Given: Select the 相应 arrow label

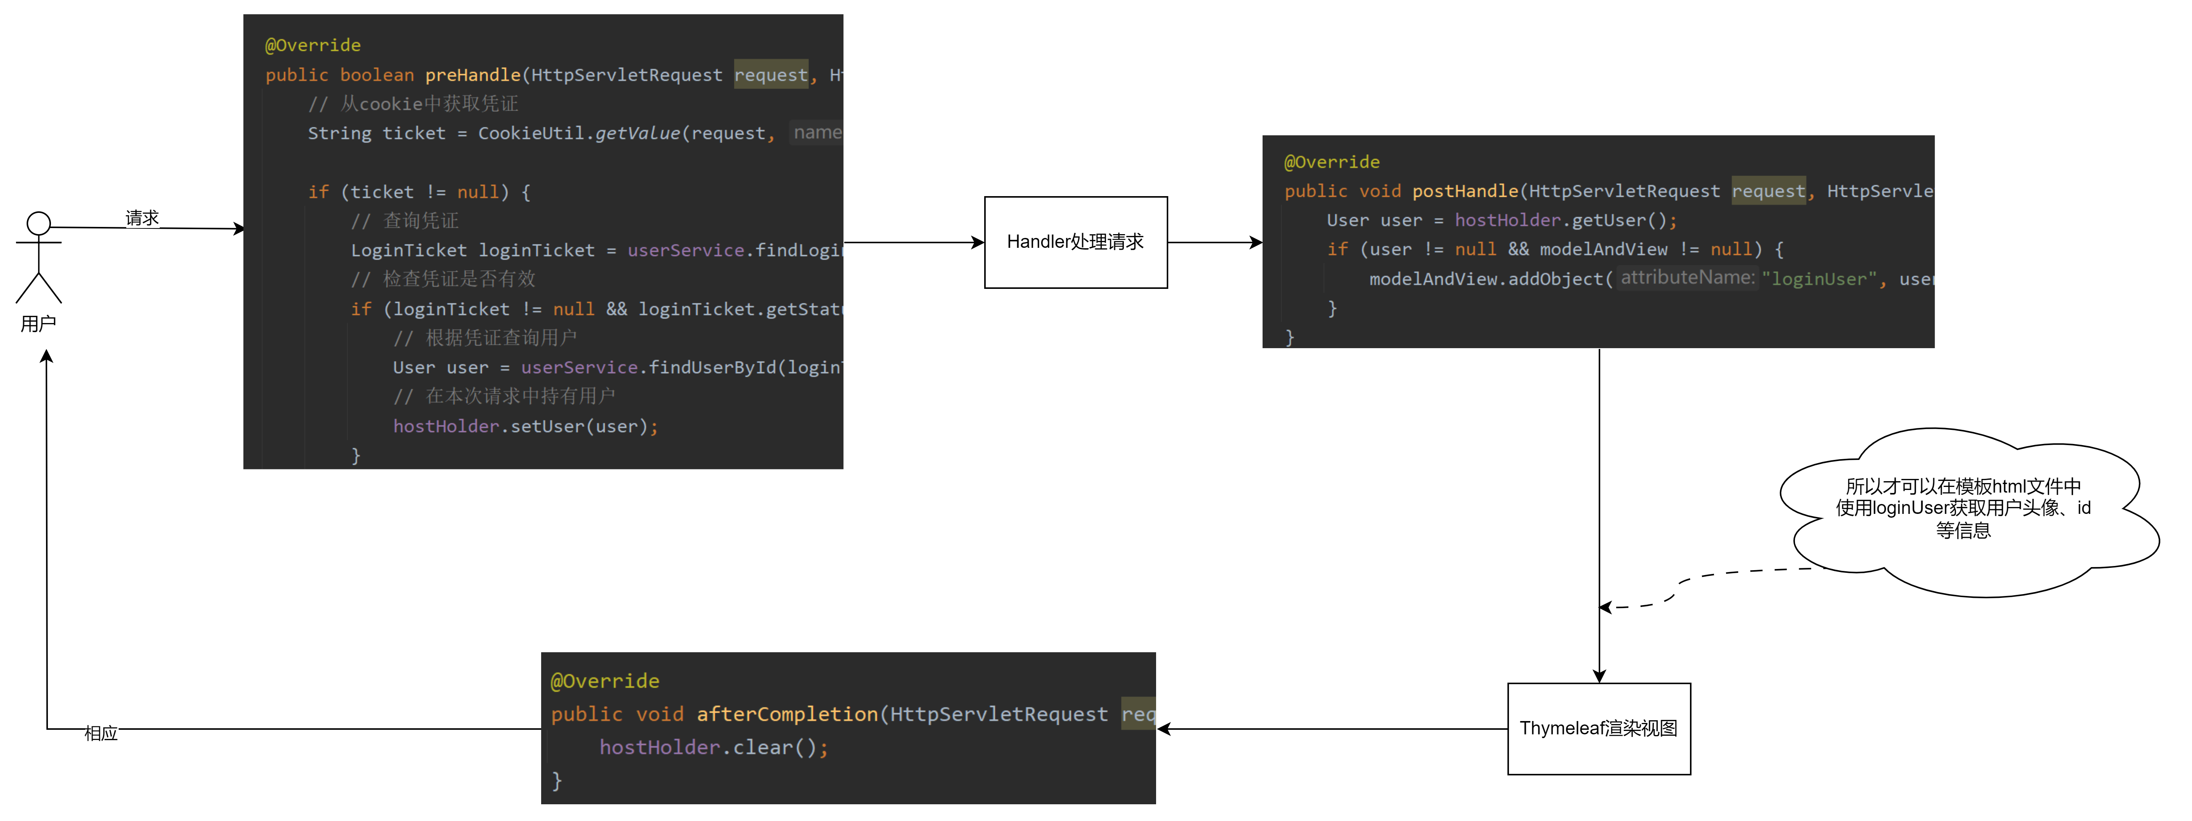Looking at the screenshot, I should coord(100,732).
